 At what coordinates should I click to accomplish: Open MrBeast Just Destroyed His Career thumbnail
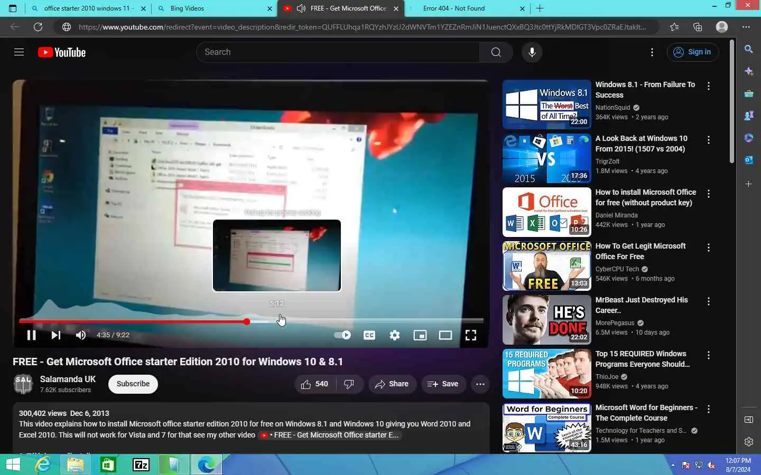[x=547, y=320]
